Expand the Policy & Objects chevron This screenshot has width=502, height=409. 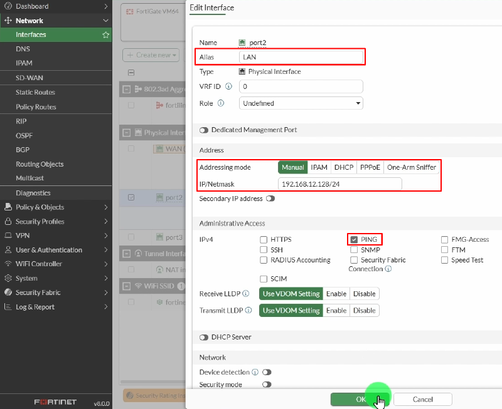click(x=105, y=207)
